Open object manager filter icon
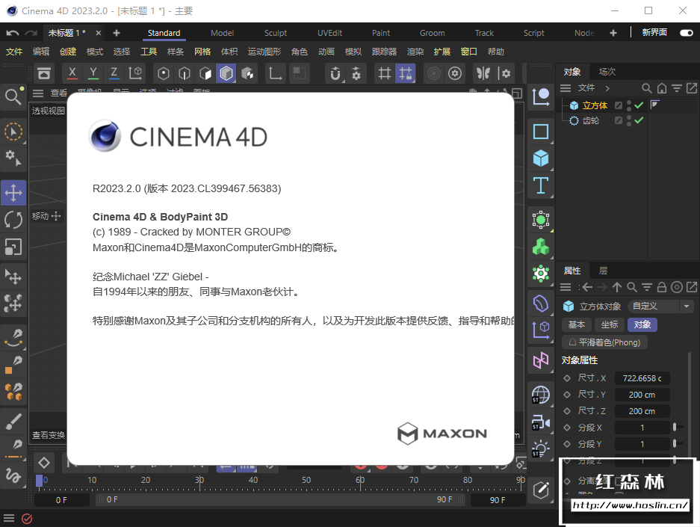 point(677,88)
